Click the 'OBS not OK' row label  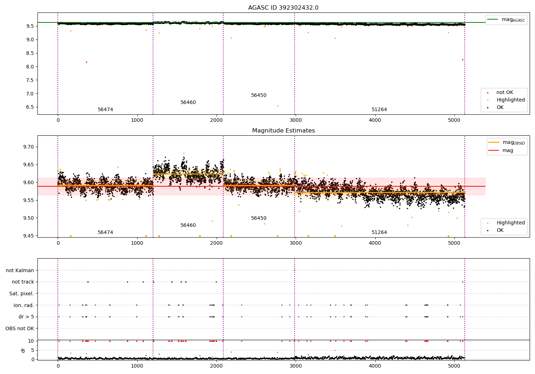coord(20,328)
